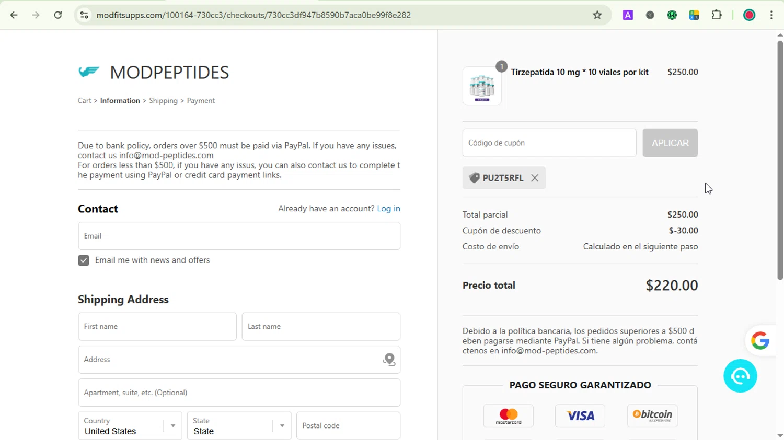Image resolution: width=784 pixels, height=440 pixels.
Task: Click the browser forward arrow
Action: pos(36,15)
